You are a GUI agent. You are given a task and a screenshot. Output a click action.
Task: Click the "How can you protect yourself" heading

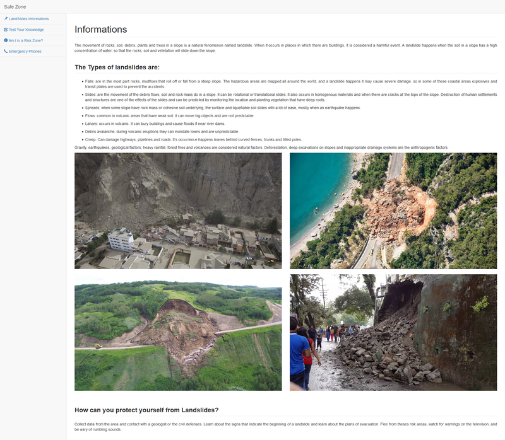pos(146,410)
